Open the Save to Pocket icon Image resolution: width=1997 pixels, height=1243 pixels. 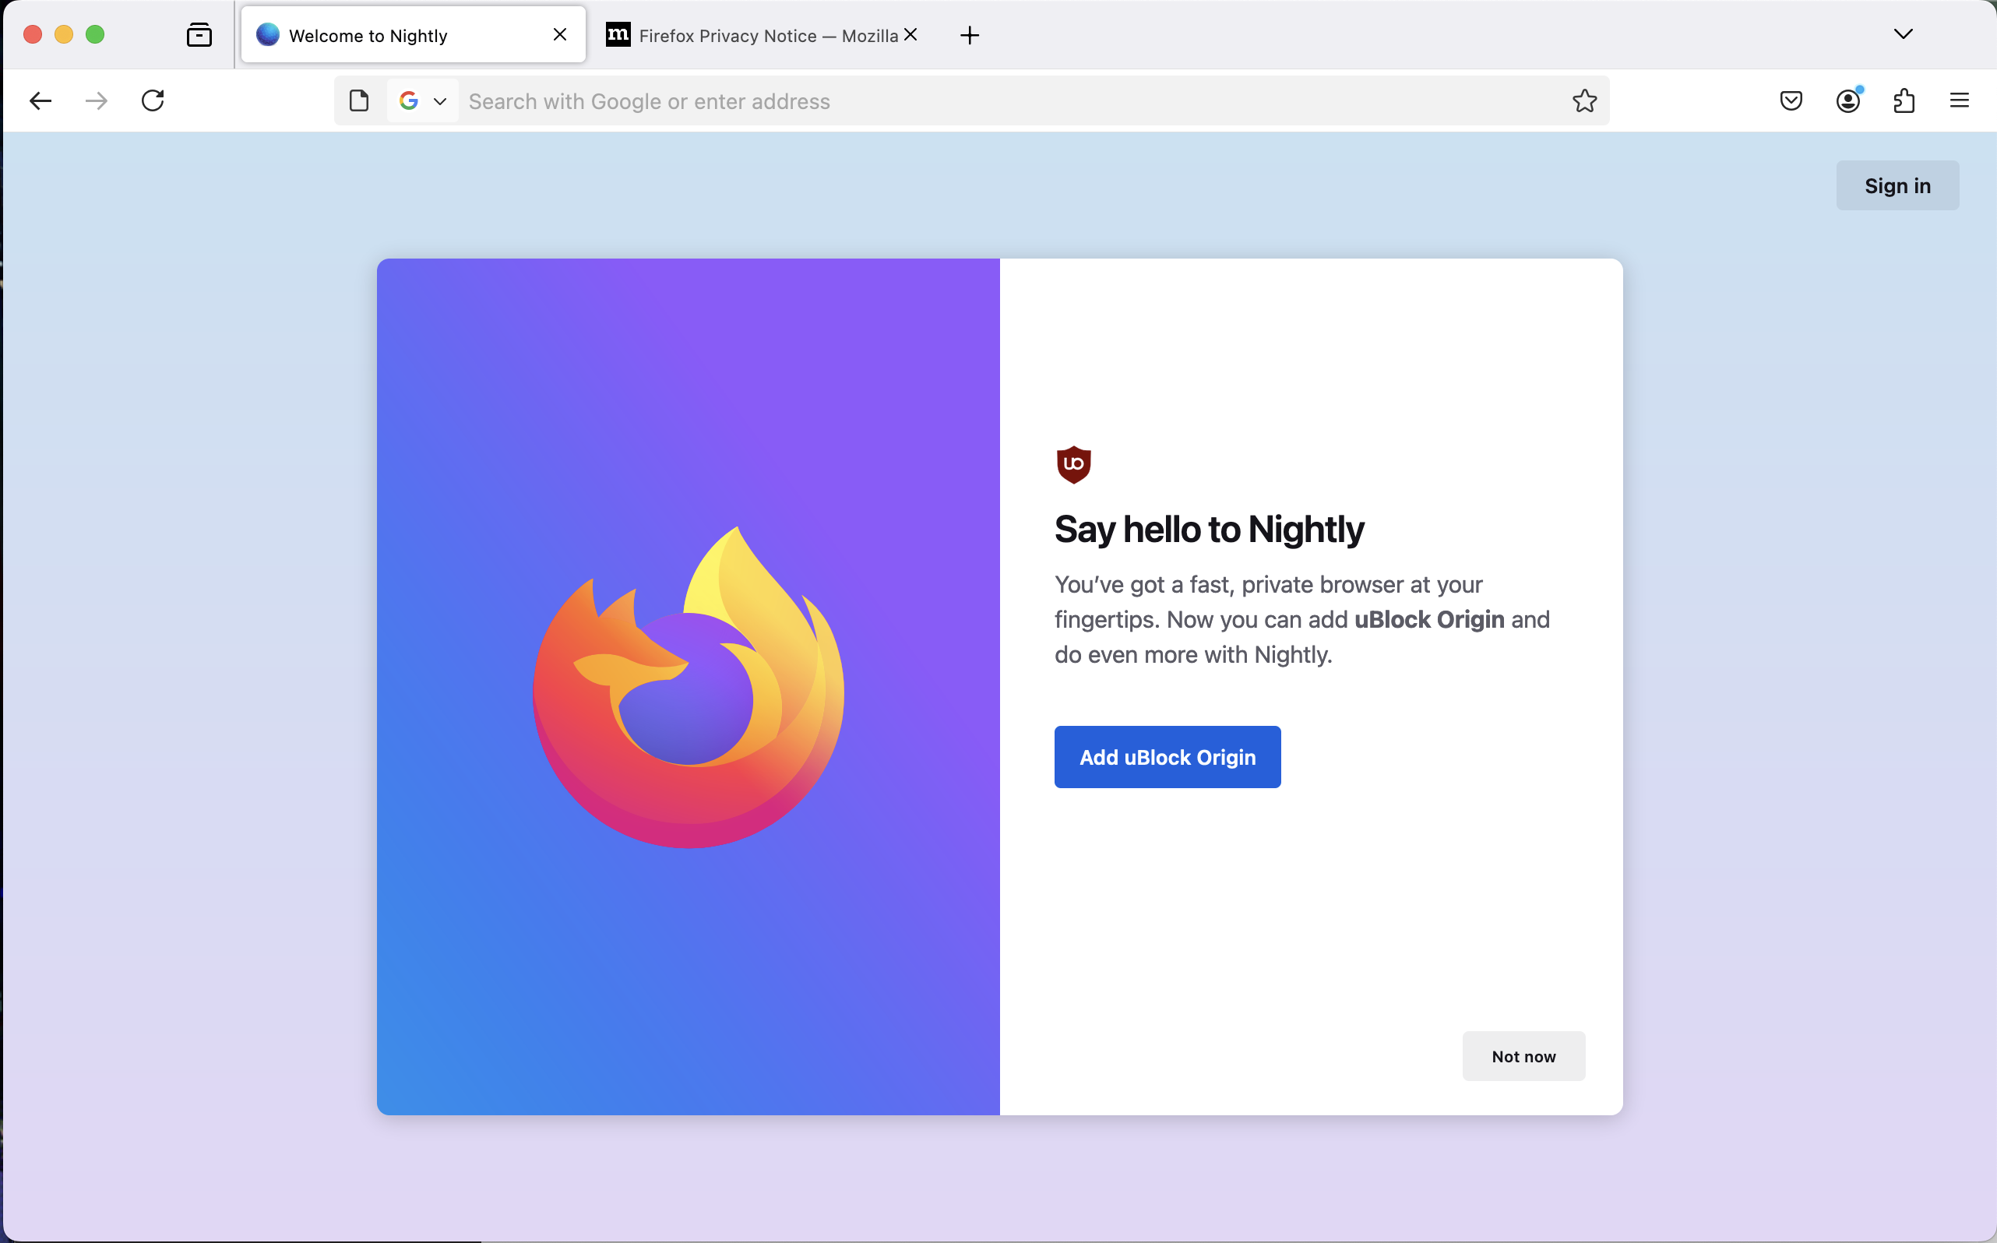click(x=1791, y=100)
